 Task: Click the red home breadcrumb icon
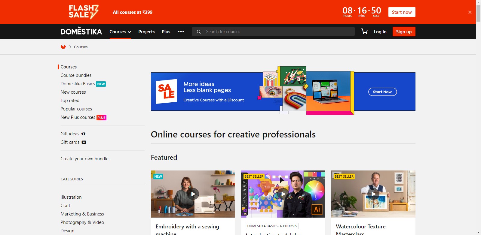63,47
